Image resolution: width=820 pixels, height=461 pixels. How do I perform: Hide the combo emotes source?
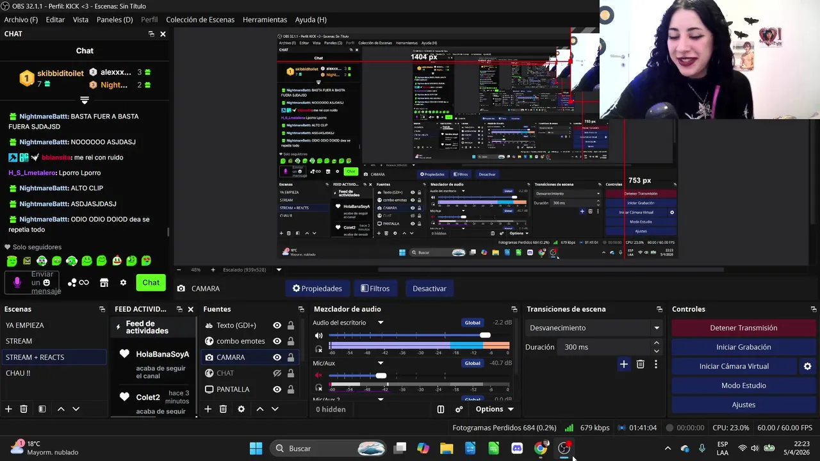pos(277,341)
